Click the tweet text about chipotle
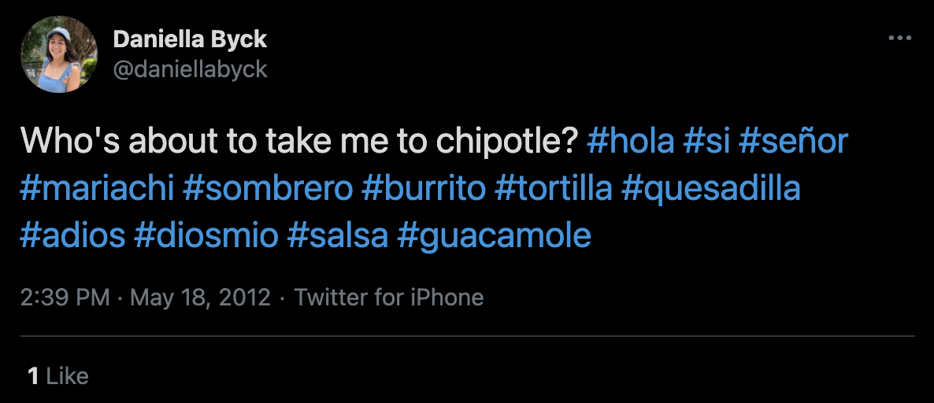This screenshot has height=403, width=934. point(299,142)
